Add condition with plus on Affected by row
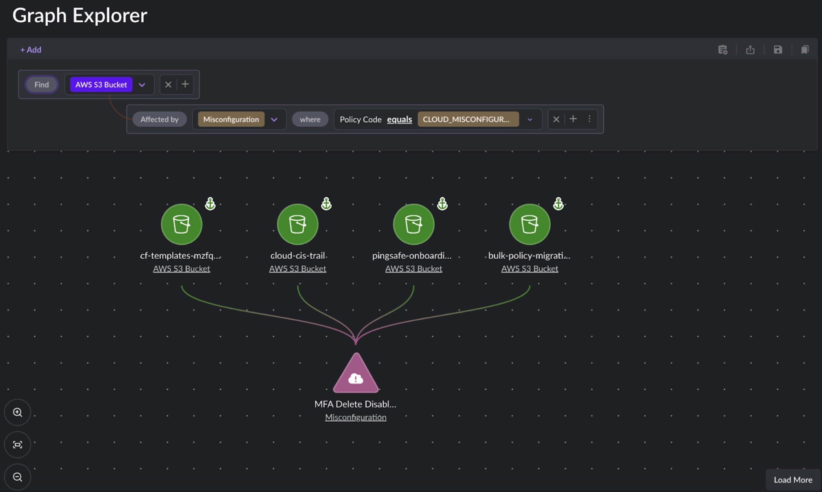 573,119
